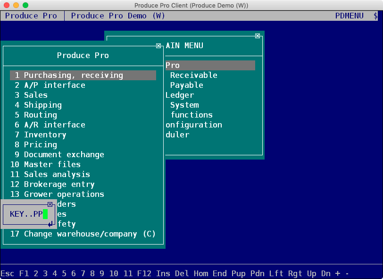Click function key 5 in bottom bar
Screen dimensions: 383x279
coord(64,273)
